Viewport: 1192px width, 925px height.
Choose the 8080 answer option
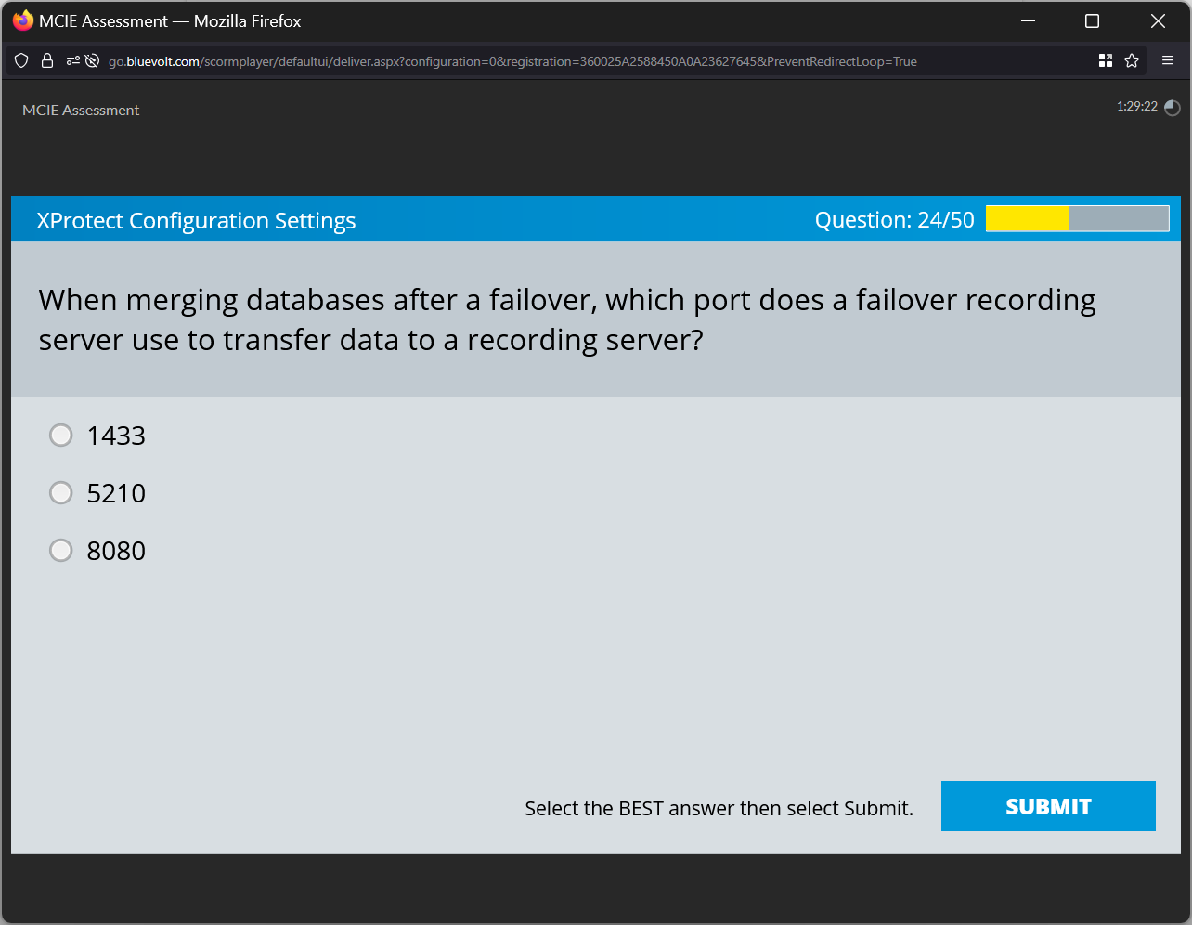point(60,550)
